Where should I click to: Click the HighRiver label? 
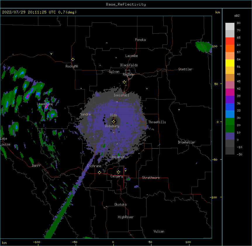coord(126,217)
